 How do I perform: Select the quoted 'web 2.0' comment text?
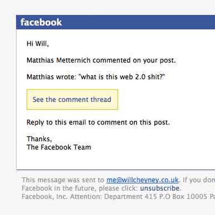tap(131, 77)
